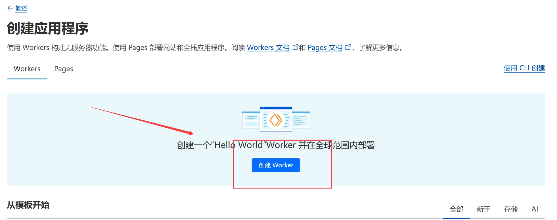Click the back arrow icon beside 概述

[x=10, y=9]
